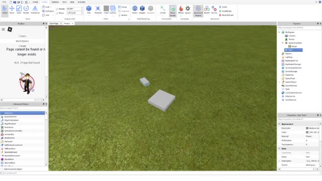Collapse the Appearance properties section
Image resolution: width=322 pixels, height=181 pixels.
pyautogui.click(x=279, y=124)
